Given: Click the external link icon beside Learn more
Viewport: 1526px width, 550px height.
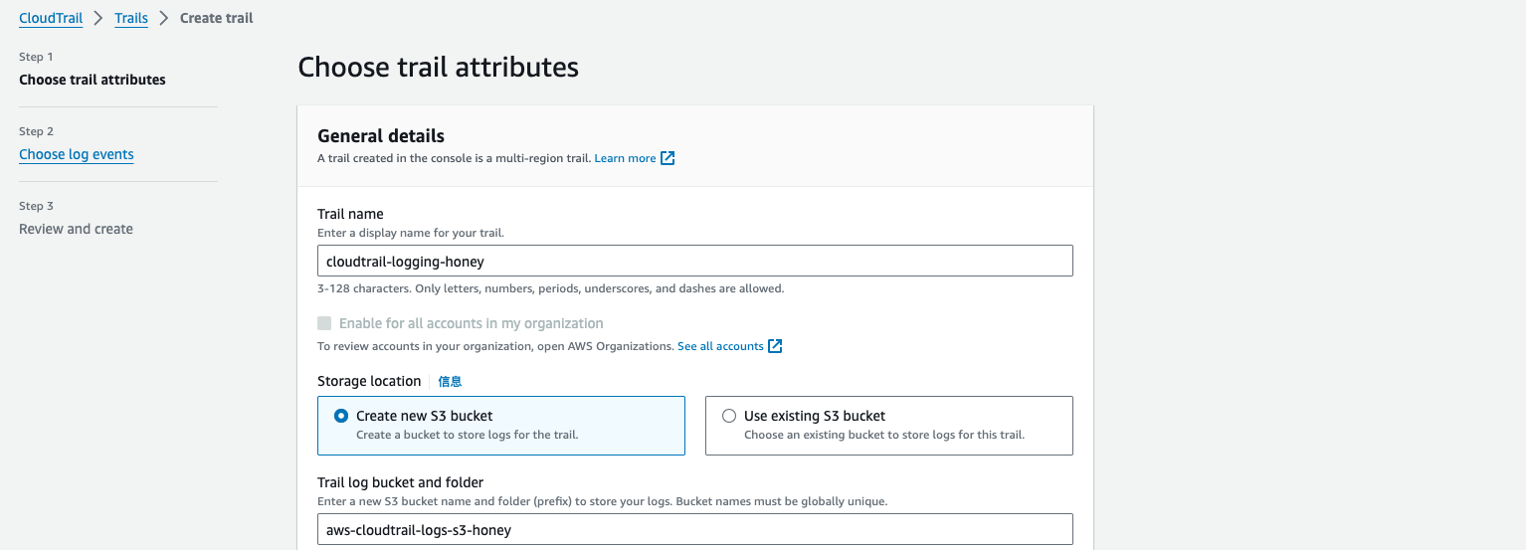Looking at the screenshot, I should point(668,158).
